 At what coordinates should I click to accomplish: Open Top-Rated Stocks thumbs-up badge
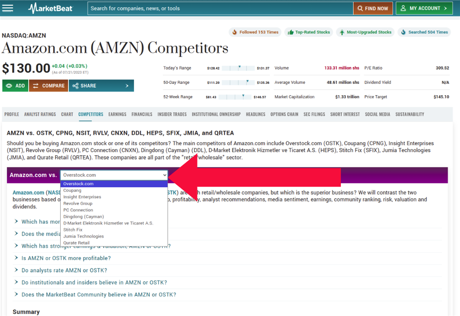309,32
